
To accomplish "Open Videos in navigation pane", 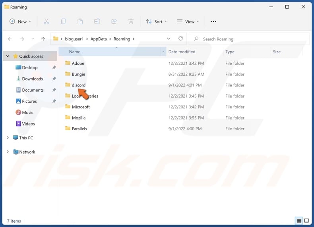I will pos(28,124).
